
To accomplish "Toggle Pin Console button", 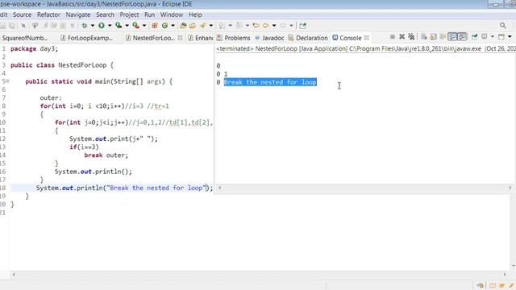I will point(475,37).
